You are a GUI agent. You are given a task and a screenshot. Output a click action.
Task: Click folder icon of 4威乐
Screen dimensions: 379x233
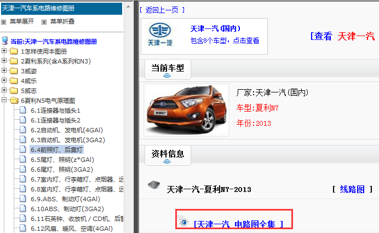point(14,80)
